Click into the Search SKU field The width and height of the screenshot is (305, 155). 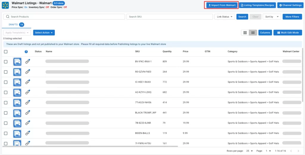[169, 17]
